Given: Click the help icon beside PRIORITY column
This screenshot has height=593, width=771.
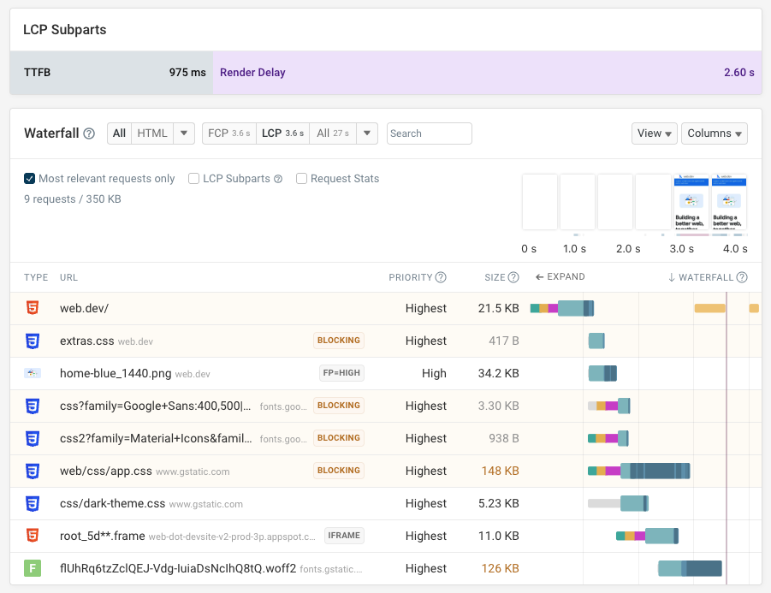Looking at the screenshot, I should pyautogui.click(x=441, y=277).
